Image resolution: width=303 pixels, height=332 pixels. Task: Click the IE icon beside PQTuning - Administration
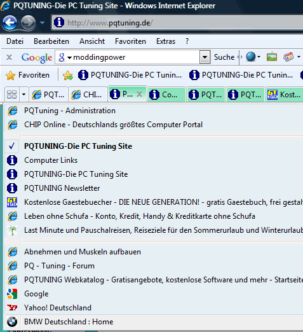13,111
